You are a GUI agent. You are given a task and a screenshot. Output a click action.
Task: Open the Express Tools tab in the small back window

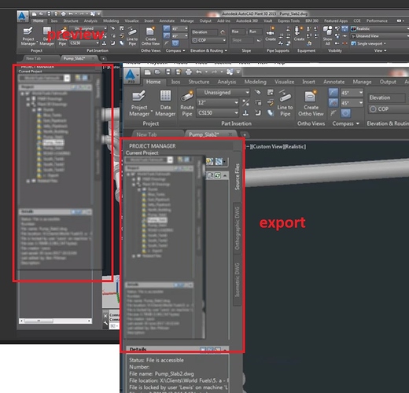(289, 20)
